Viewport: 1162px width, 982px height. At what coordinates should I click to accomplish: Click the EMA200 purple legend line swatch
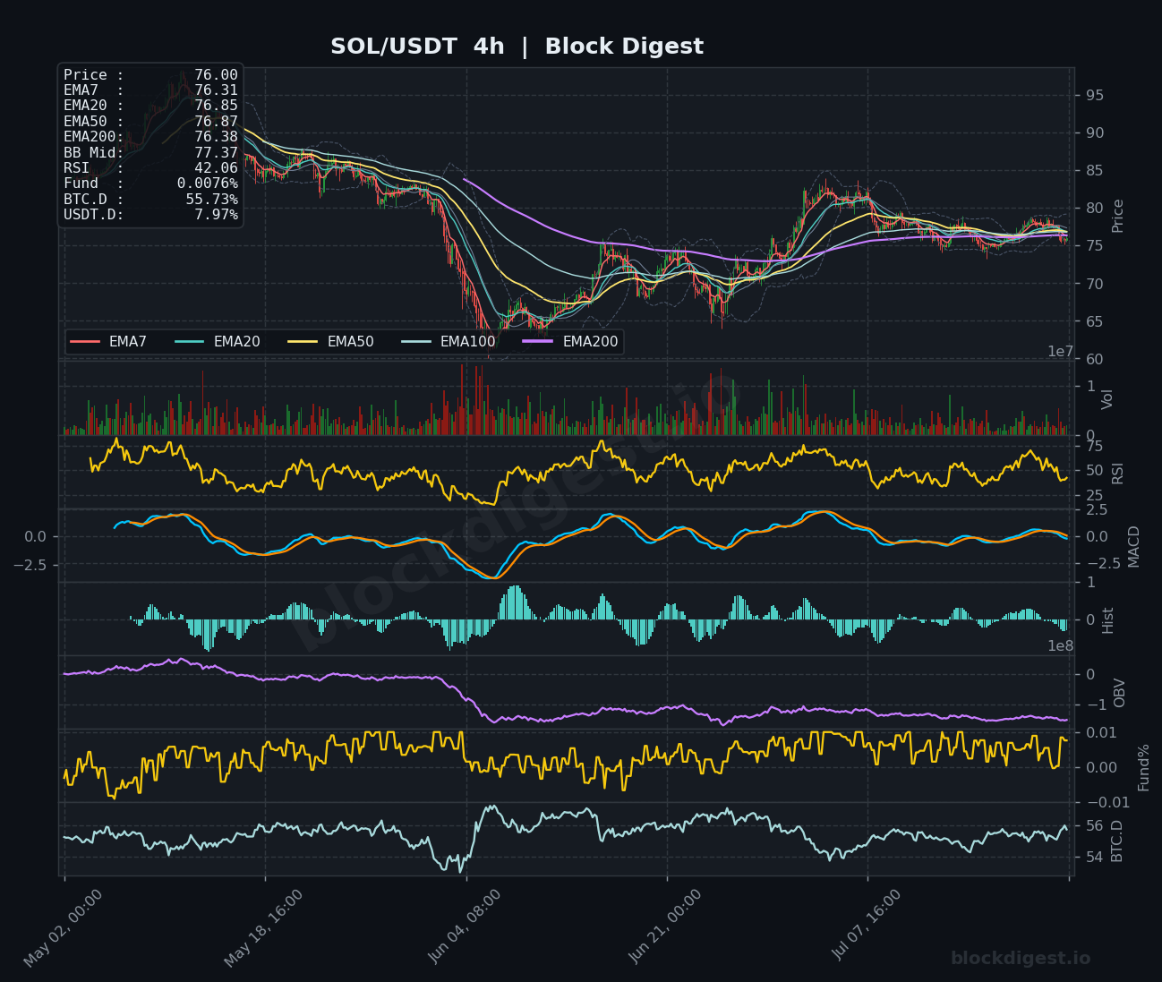pos(538,342)
